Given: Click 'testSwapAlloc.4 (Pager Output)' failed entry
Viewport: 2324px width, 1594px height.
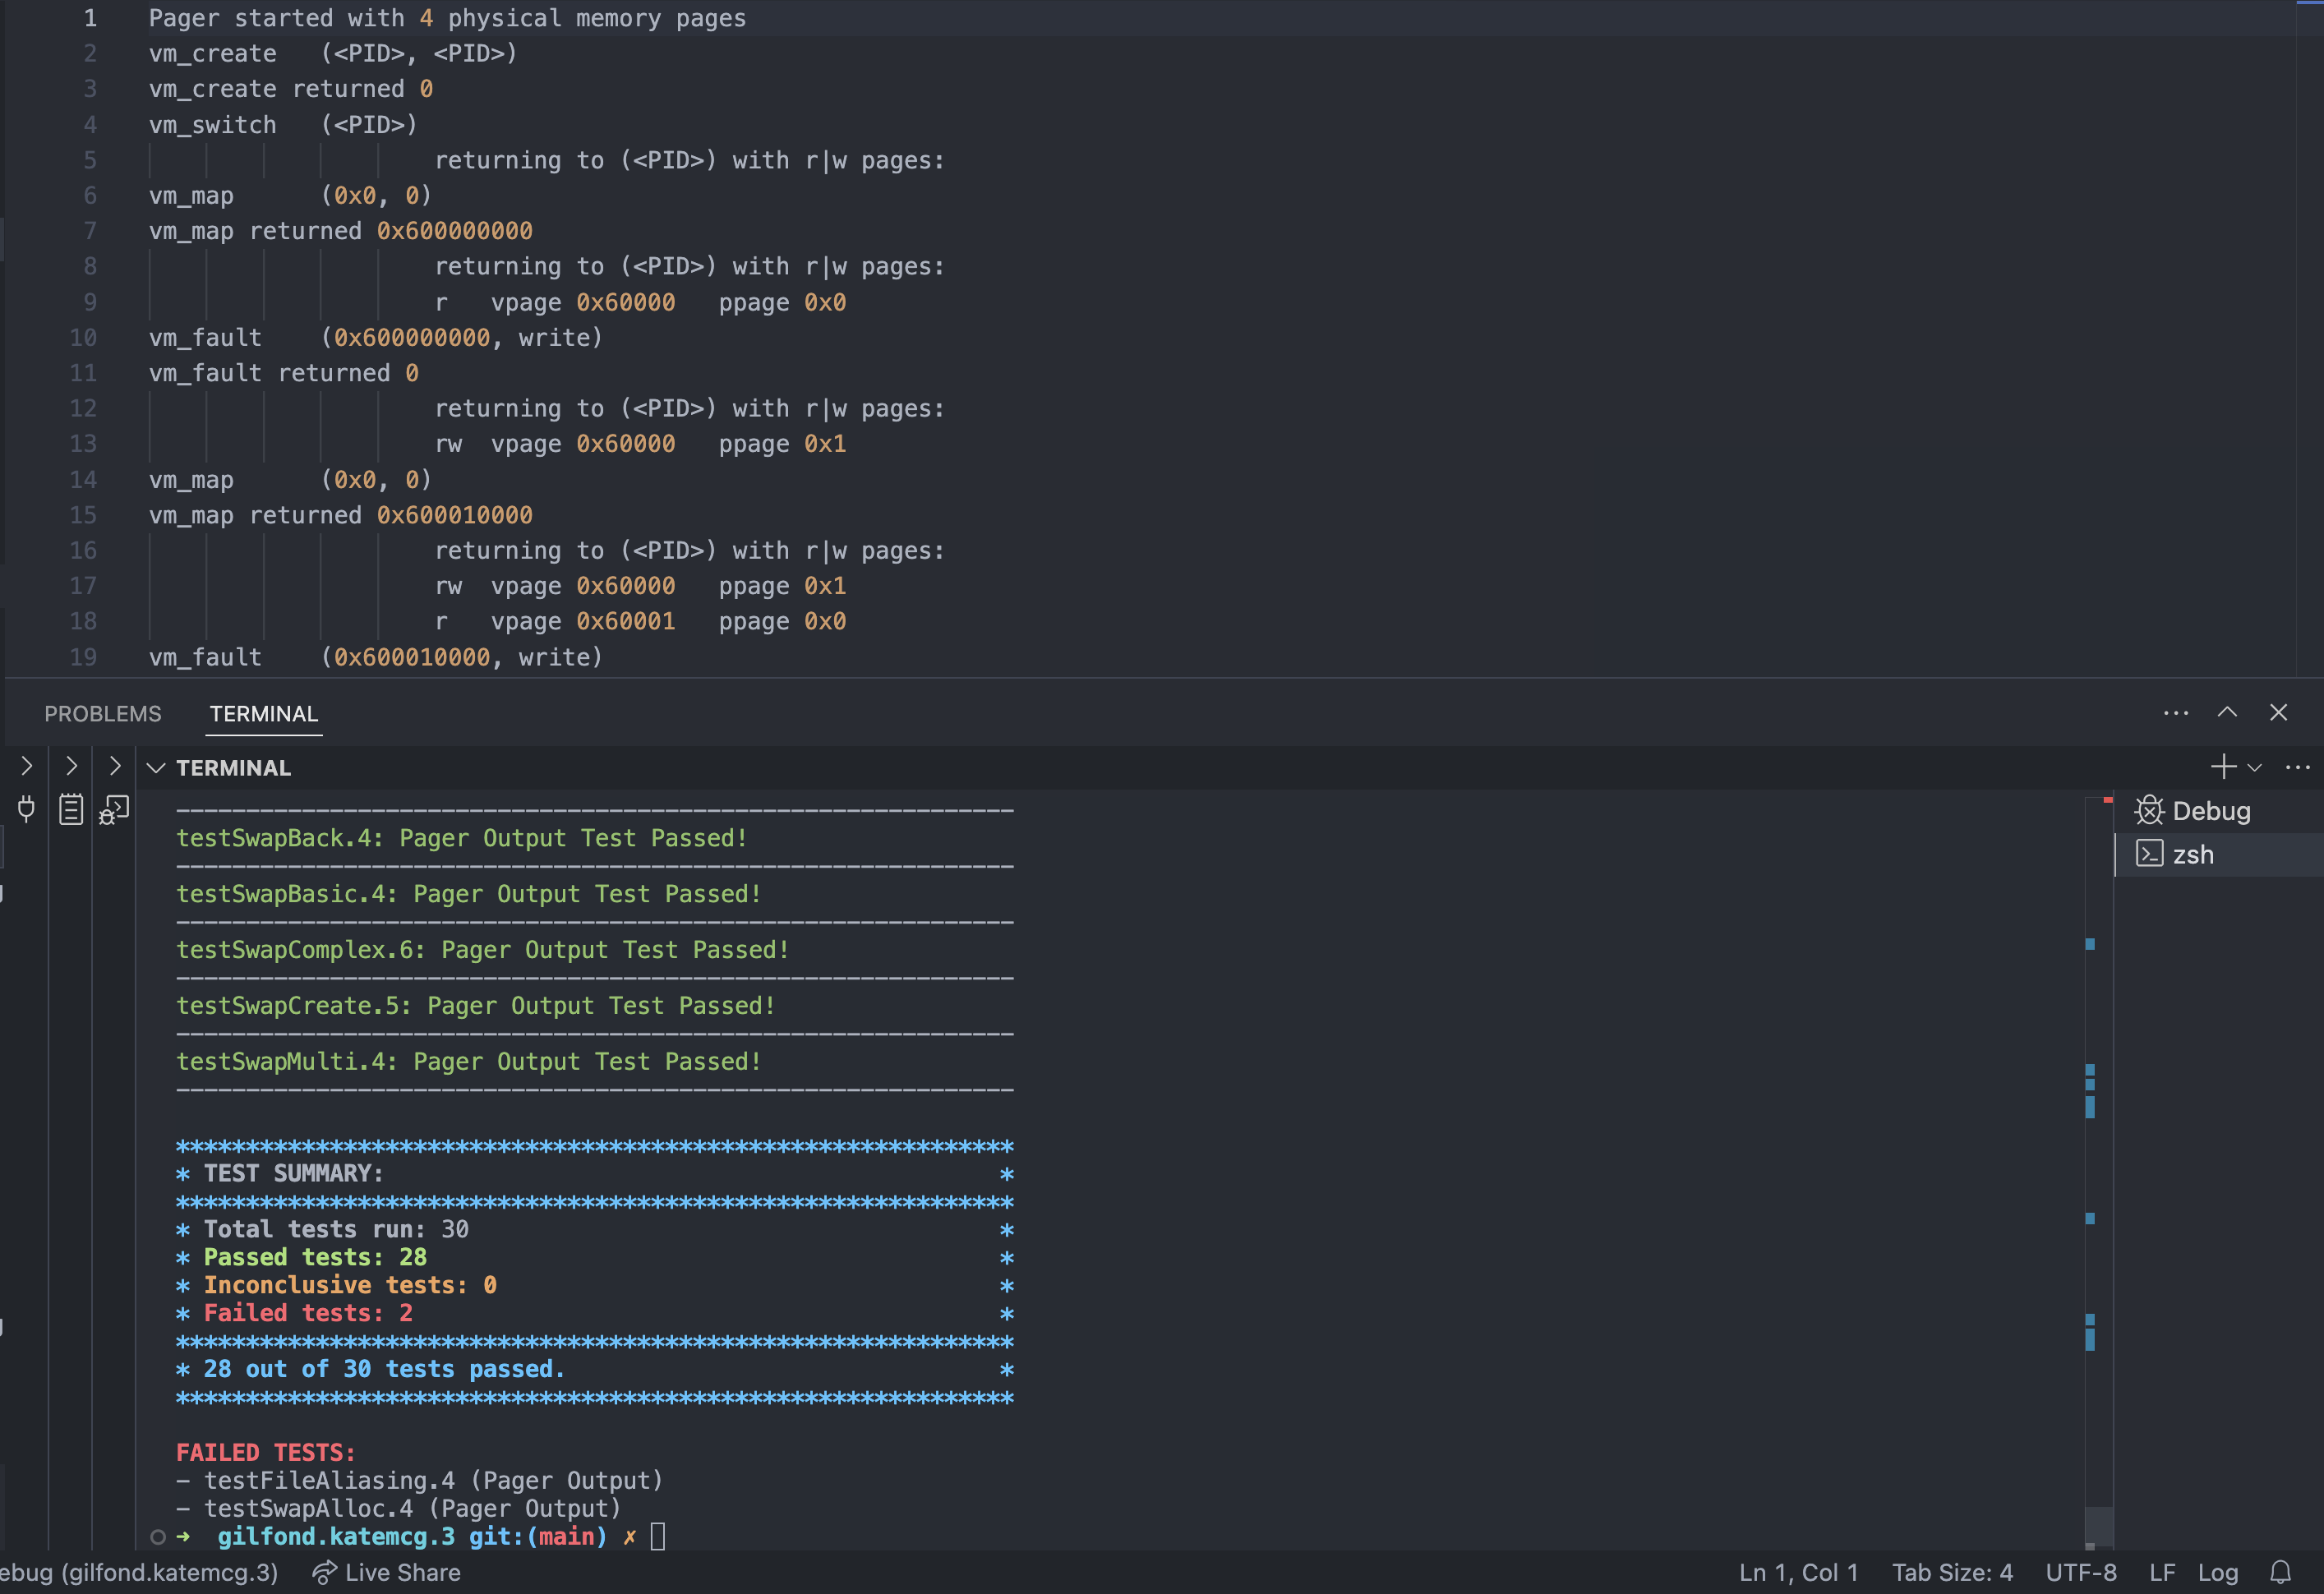Looking at the screenshot, I should click(413, 1509).
